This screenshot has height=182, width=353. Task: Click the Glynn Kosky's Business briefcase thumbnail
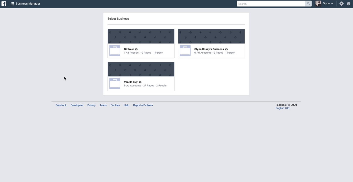185,51
